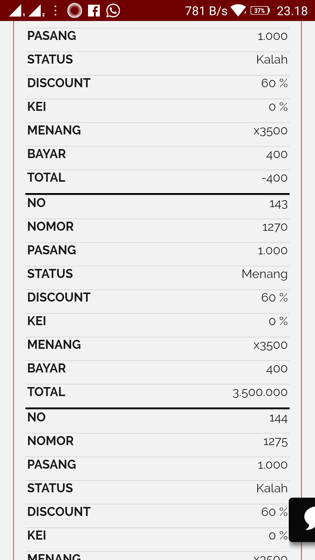The height and width of the screenshot is (560, 315).
Task: Tap the WhatsApp notification icon
Action: [x=113, y=11]
